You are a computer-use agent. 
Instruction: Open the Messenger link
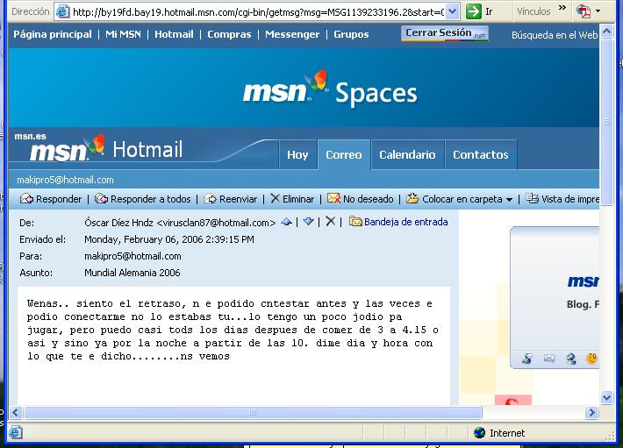(292, 34)
